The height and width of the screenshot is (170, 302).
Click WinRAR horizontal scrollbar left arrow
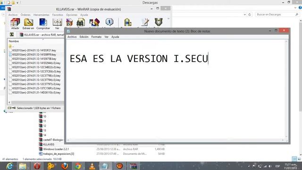[9, 102]
